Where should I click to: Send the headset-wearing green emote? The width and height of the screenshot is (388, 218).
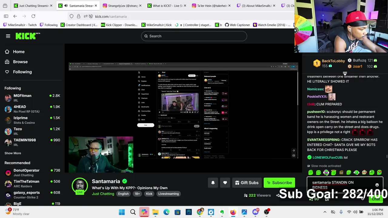pos(356,173)
